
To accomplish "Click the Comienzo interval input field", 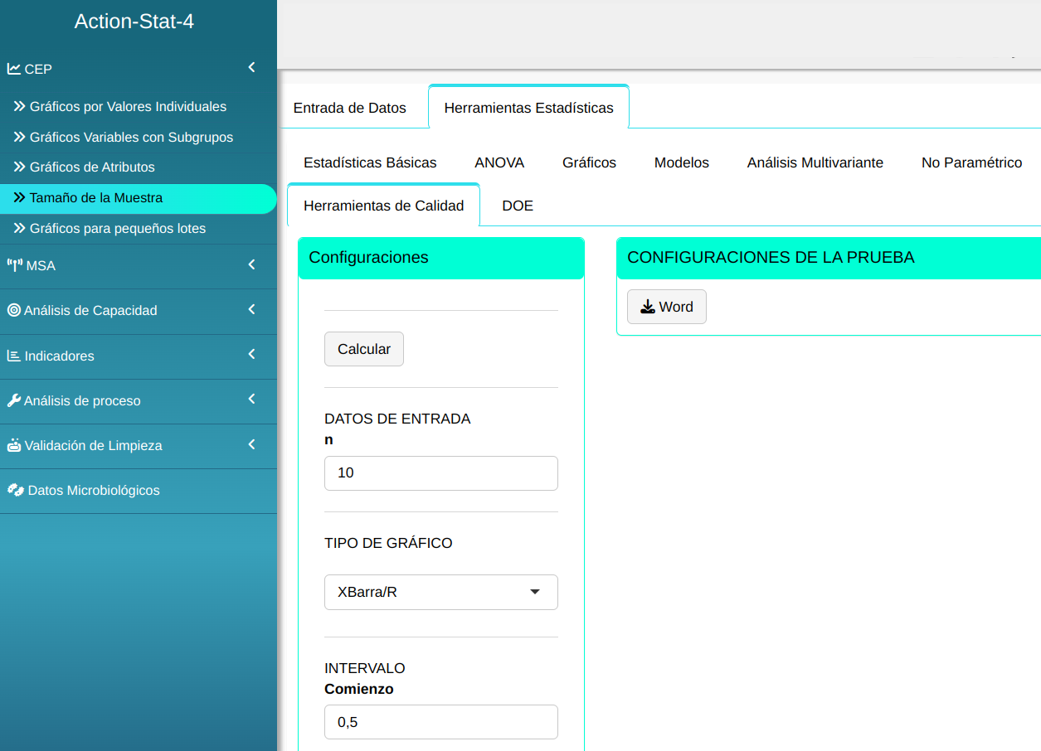I will [x=440, y=722].
